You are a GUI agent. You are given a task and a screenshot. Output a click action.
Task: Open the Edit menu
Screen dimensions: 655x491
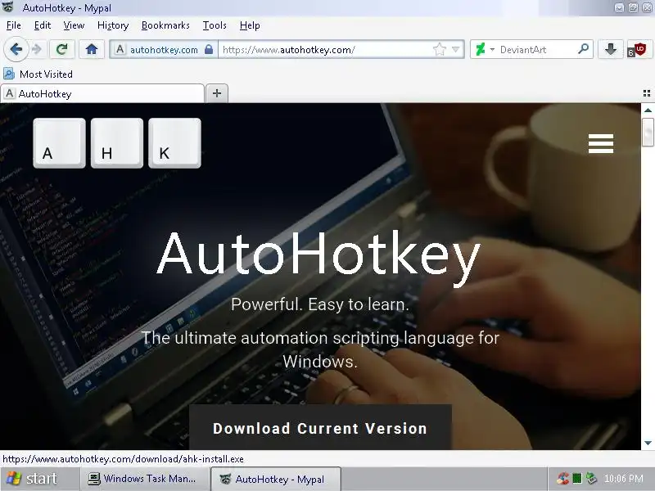[43, 25]
